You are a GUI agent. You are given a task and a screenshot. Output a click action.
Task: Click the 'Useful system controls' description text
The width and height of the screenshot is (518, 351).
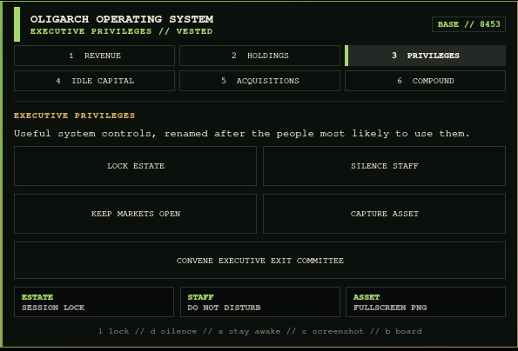[x=241, y=134]
